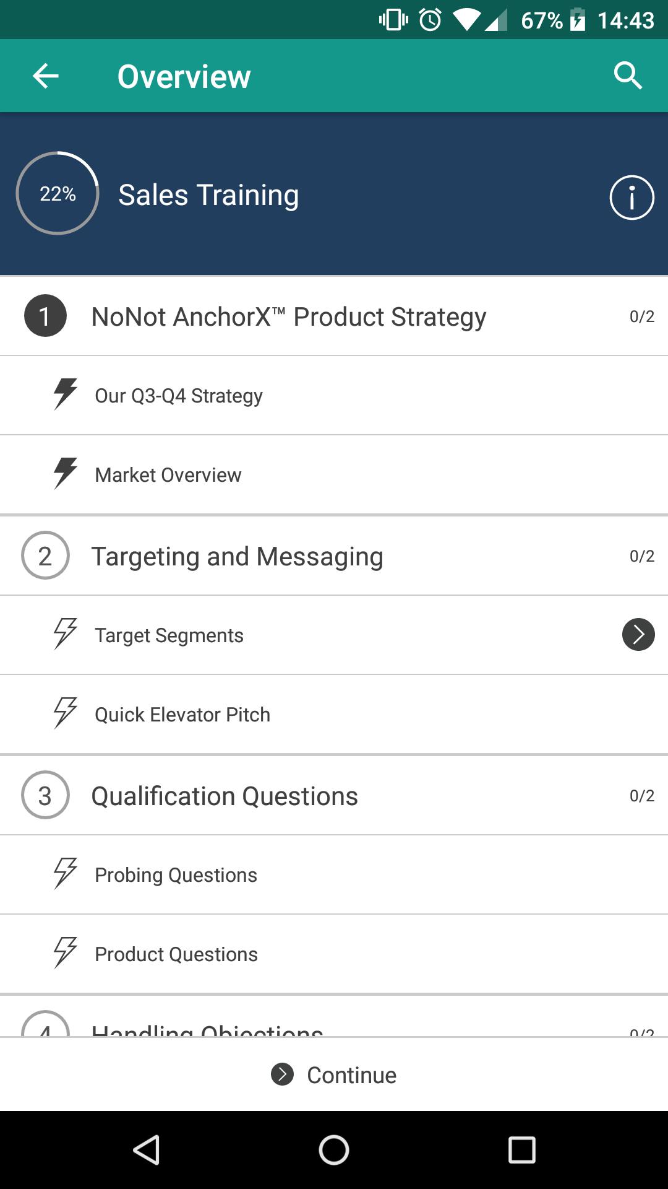Tap the lightning icon beside Quick Elevator Pitch
The width and height of the screenshot is (668, 1189).
coord(66,713)
